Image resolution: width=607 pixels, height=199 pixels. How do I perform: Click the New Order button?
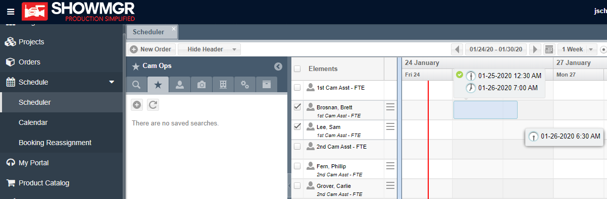(x=151, y=49)
